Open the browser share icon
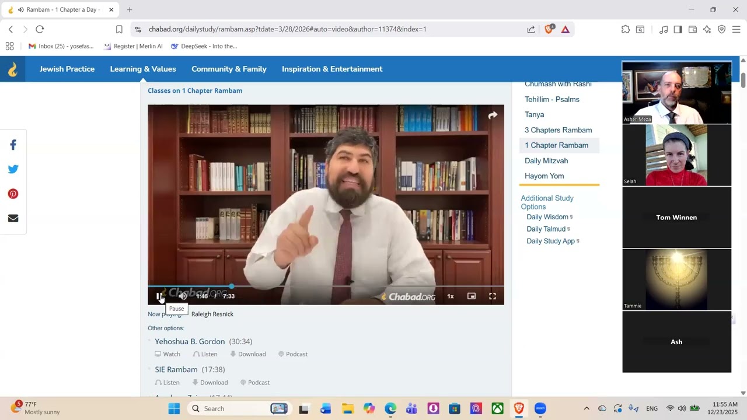 (x=531, y=29)
